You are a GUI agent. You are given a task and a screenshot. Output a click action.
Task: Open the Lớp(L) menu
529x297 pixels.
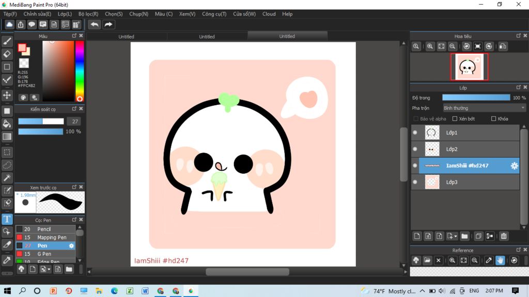coord(65,14)
